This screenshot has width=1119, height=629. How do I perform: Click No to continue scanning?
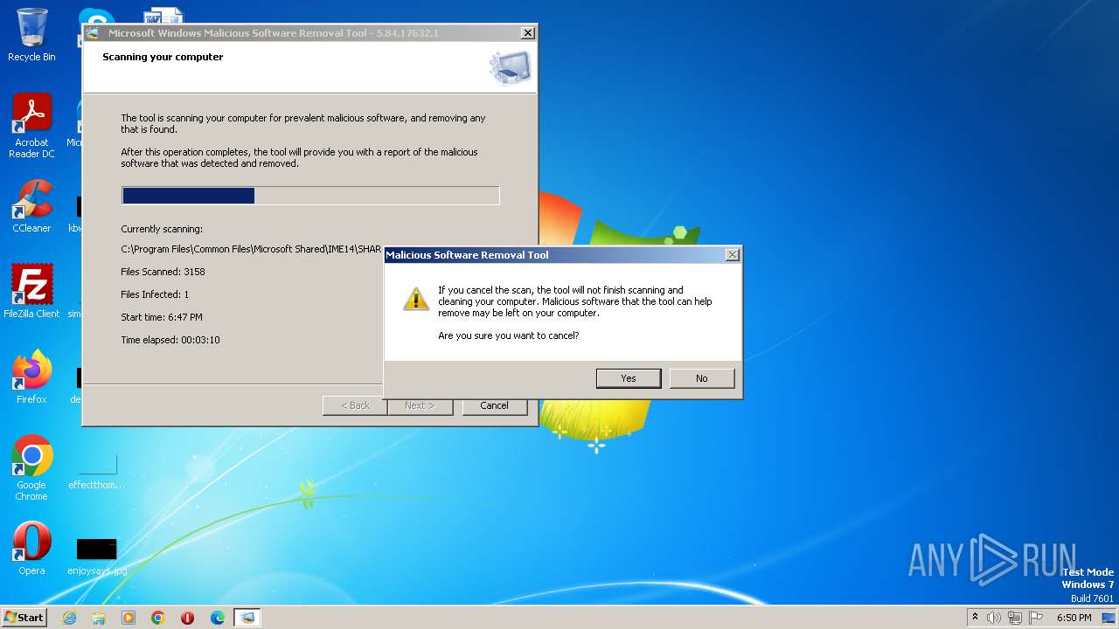click(701, 378)
